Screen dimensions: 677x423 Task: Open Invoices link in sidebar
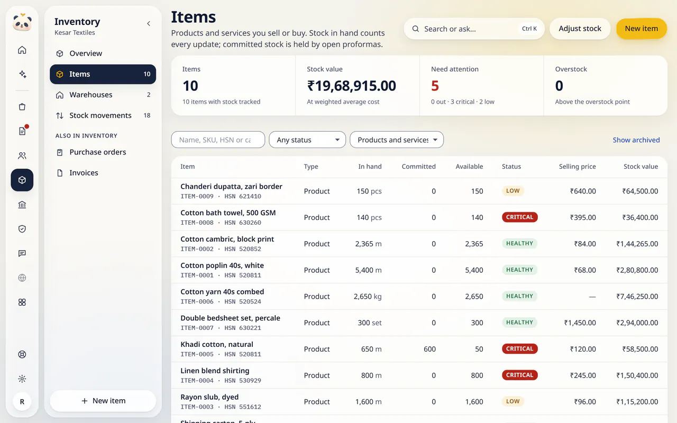point(103,173)
